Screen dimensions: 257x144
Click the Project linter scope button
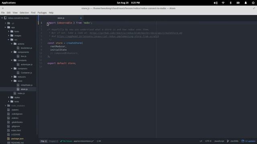(x=53, y=141)
